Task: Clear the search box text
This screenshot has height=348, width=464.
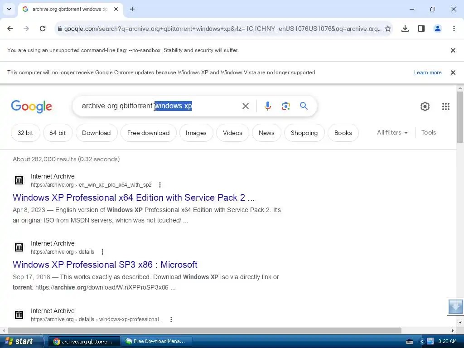Action: click(245, 106)
